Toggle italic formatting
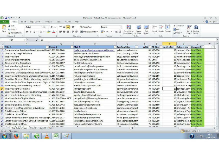The width and height of the screenshot is (219, 155). click(x=30, y=32)
